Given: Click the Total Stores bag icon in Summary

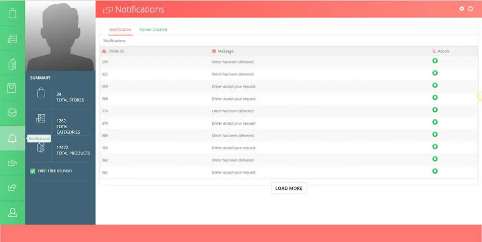Looking at the screenshot, I should (x=41, y=92).
